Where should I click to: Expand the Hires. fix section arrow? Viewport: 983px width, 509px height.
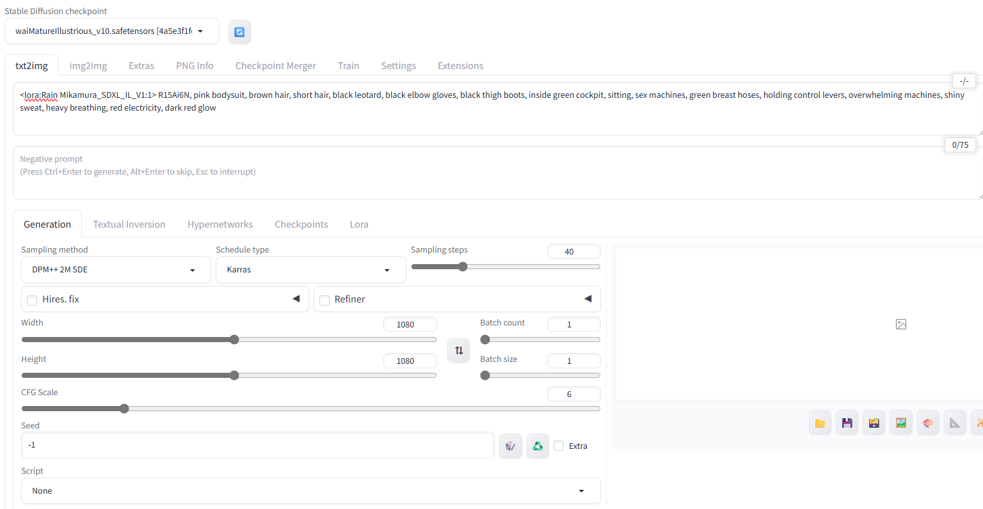click(296, 299)
